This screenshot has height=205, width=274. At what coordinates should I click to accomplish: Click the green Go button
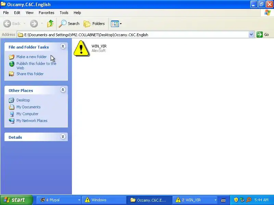tap(263, 35)
